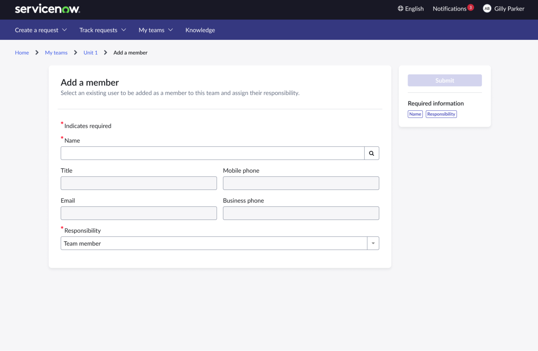
Task: Click the Submit button
Action: (445, 80)
